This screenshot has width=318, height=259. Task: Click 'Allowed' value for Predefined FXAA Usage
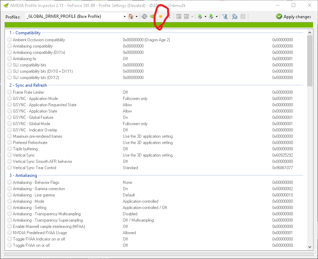[x=129, y=233]
